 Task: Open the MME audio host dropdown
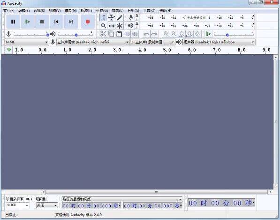(27, 42)
